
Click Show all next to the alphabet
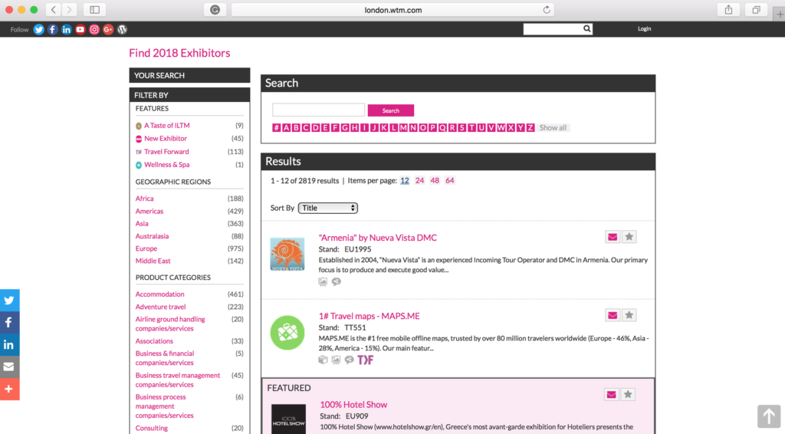tap(553, 127)
